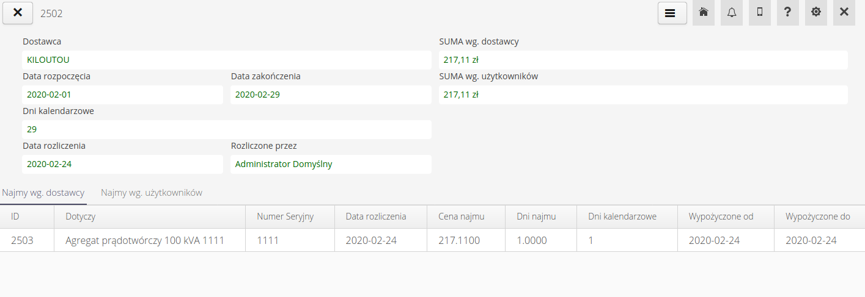Sort by the Dotyczy column header
The width and height of the screenshot is (865, 297).
coord(81,216)
